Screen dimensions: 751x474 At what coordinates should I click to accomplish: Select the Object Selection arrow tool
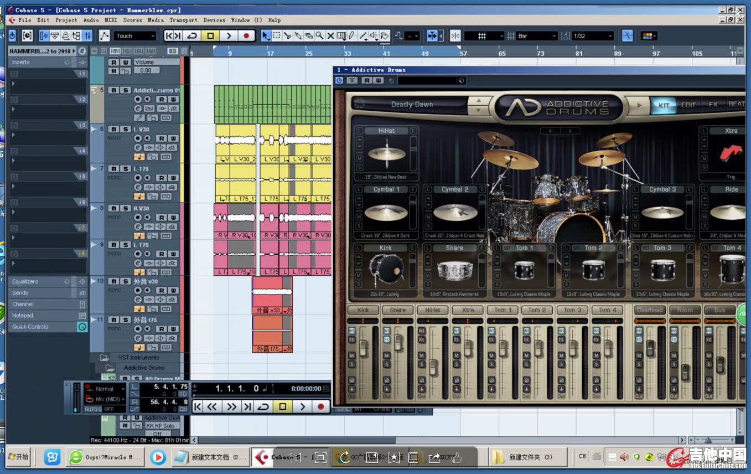(266, 36)
